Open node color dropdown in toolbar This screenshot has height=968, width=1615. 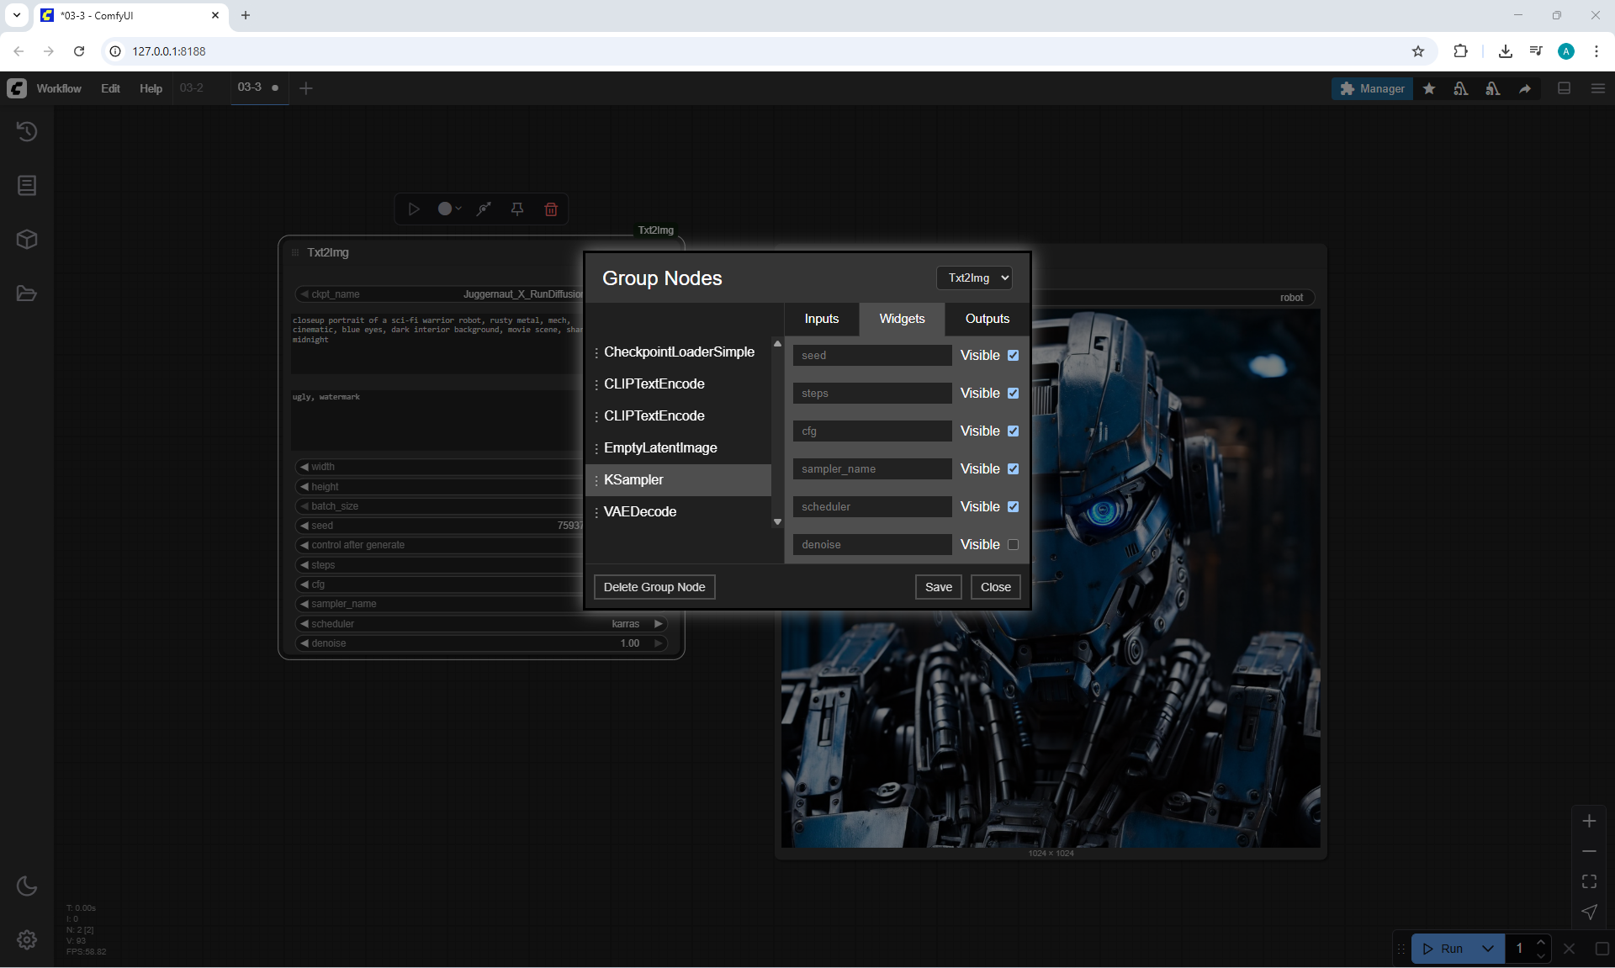click(450, 209)
